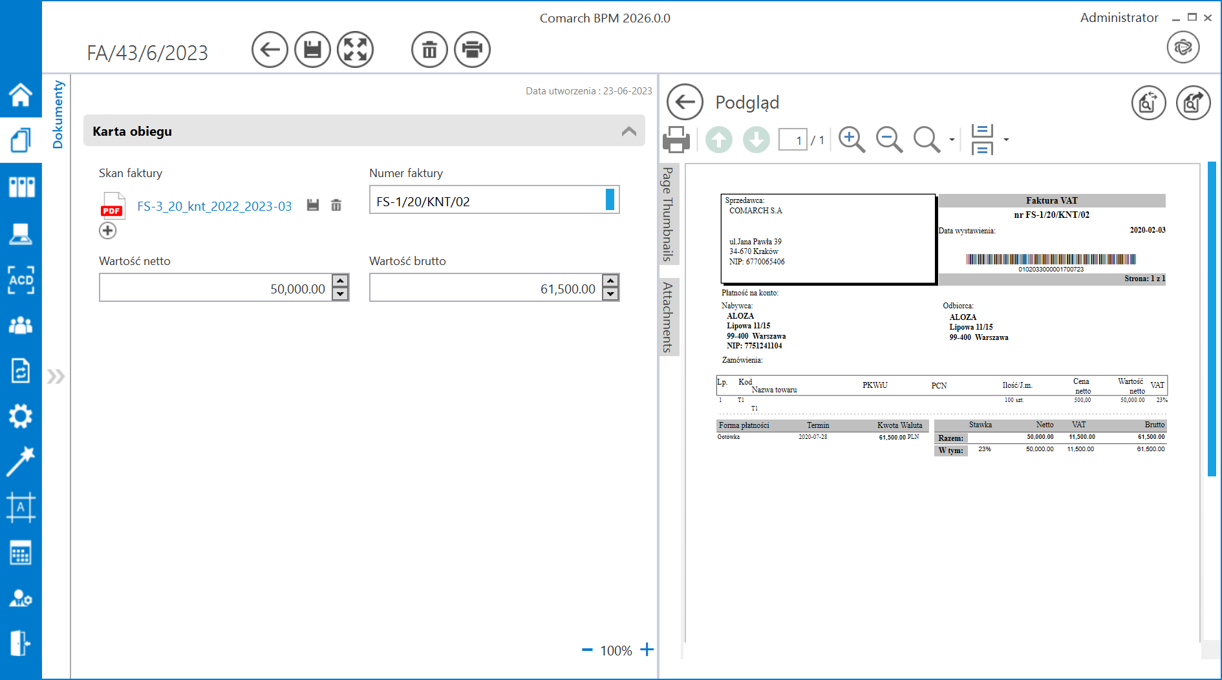
Task: Click the delete document trash icon
Action: coord(429,50)
